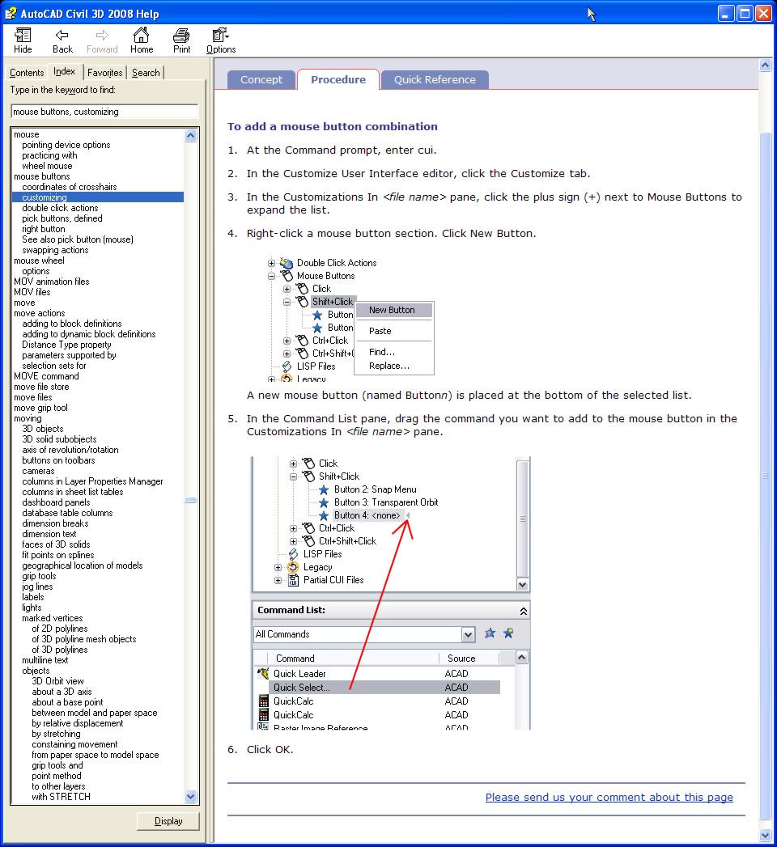Follow the send us your comment link
This screenshot has height=847, width=777.
point(609,798)
